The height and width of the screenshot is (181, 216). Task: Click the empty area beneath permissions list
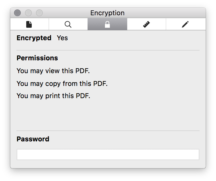click(x=108, y=115)
